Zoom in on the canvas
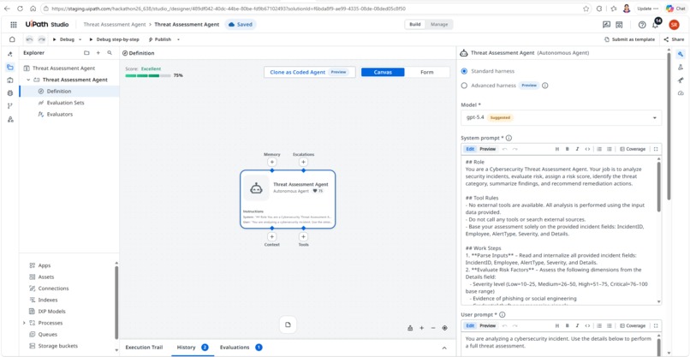Screen dimensions: 690x357 [421, 328]
